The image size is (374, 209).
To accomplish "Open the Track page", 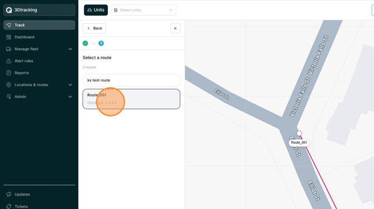I will coord(39,25).
